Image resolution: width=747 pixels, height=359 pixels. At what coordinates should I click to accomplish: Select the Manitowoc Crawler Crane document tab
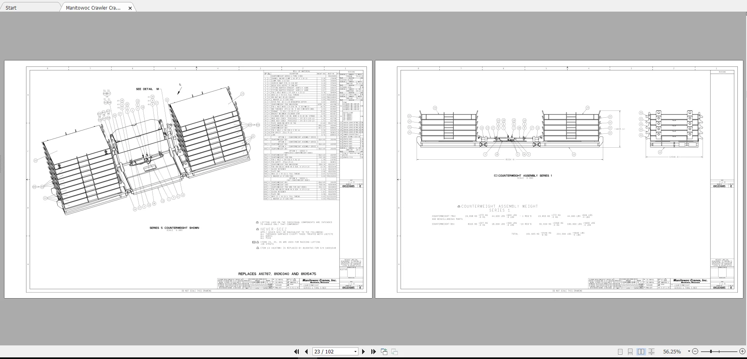coord(93,8)
